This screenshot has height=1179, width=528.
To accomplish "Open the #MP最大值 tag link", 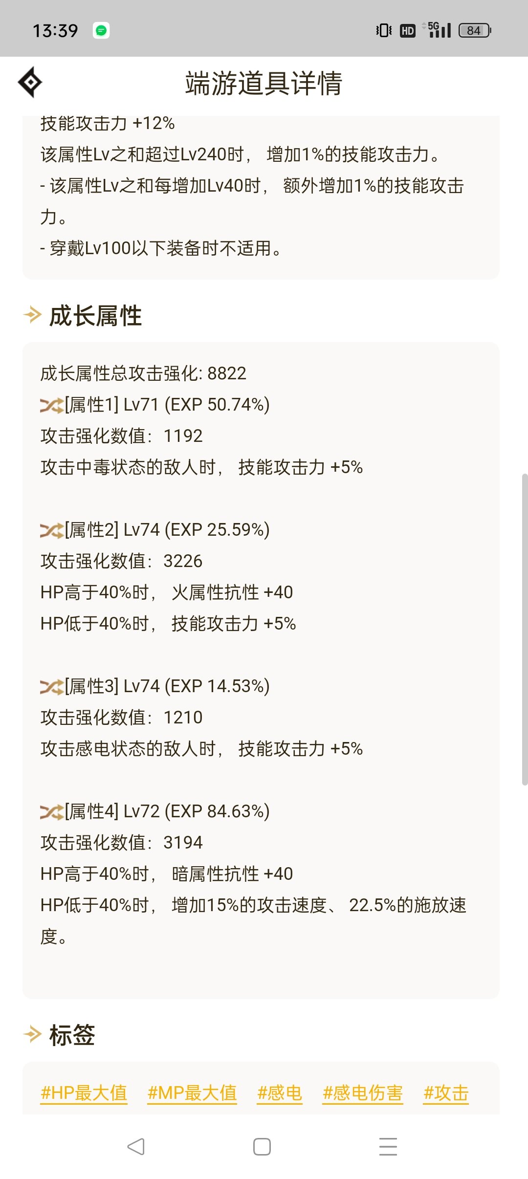I will (x=192, y=1092).
